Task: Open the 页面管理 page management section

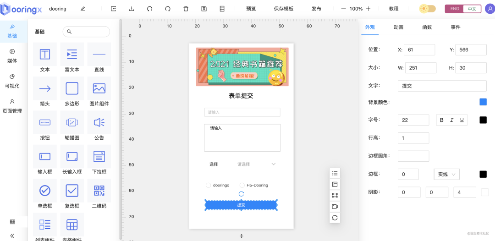Action: tap(12, 106)
